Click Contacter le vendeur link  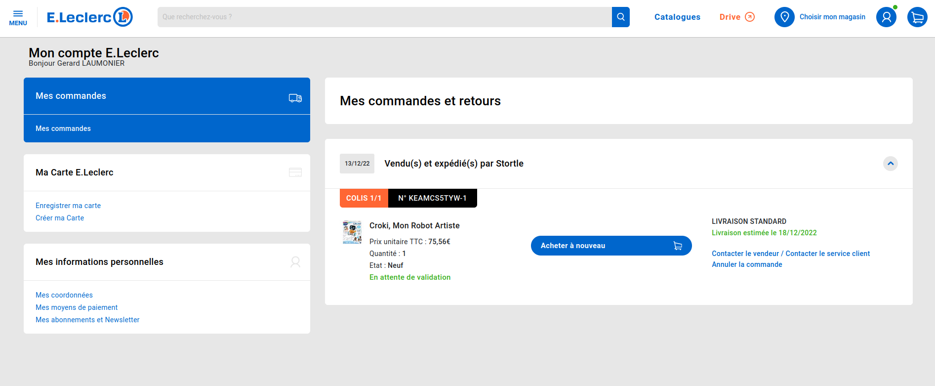click(745, 254)
